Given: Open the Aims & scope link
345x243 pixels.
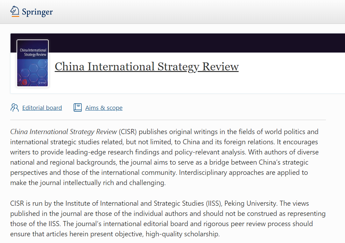Looking at the screenshot, I should pyautogui.click(x=104, y=108).
